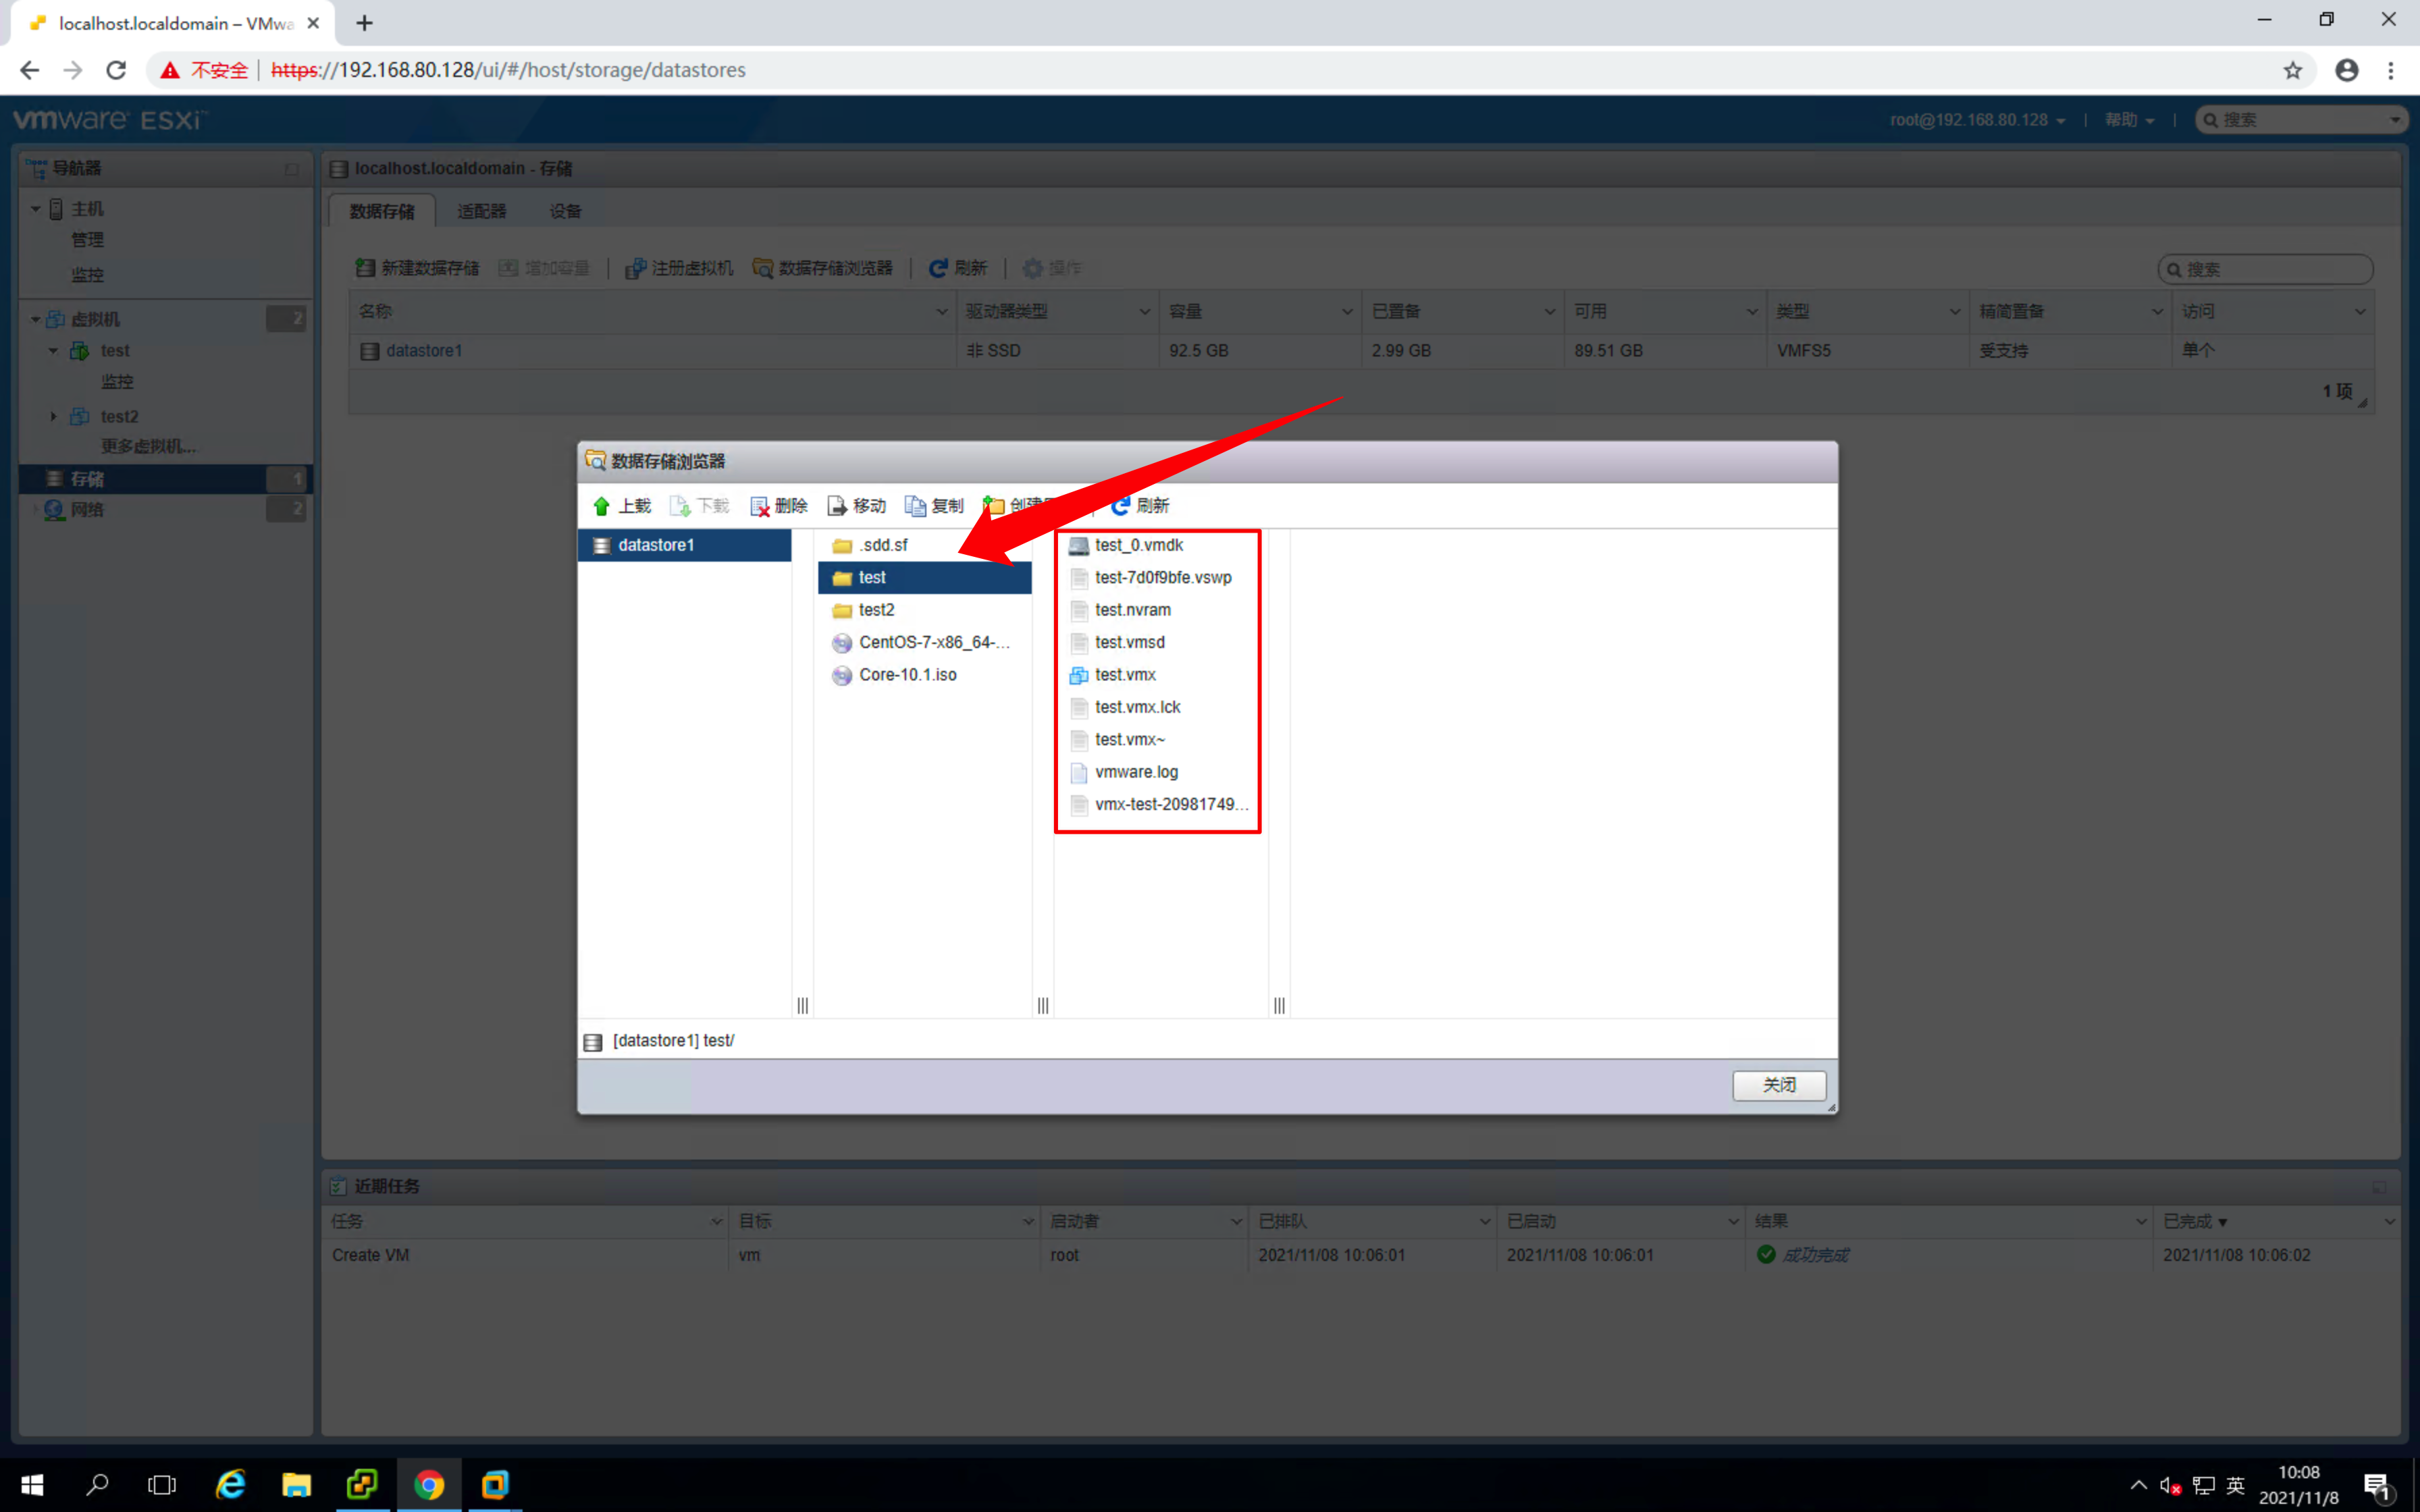Select datastore1 in the browser tree
Viewport: 2420px width, 1512px height.
pyautogui.click(x=655, y=545)
